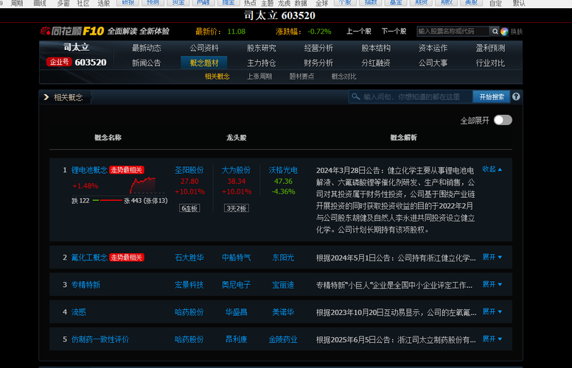The image size is (572, 368).
Task: Click the 6连板 tag under 圣阳股份
Action: click(189, 208)
